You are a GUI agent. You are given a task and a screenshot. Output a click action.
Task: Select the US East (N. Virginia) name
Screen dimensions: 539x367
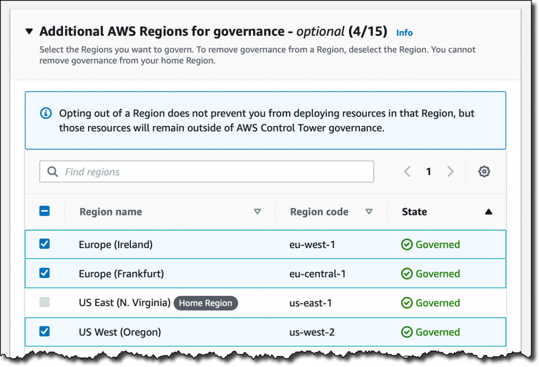point(124,303)
